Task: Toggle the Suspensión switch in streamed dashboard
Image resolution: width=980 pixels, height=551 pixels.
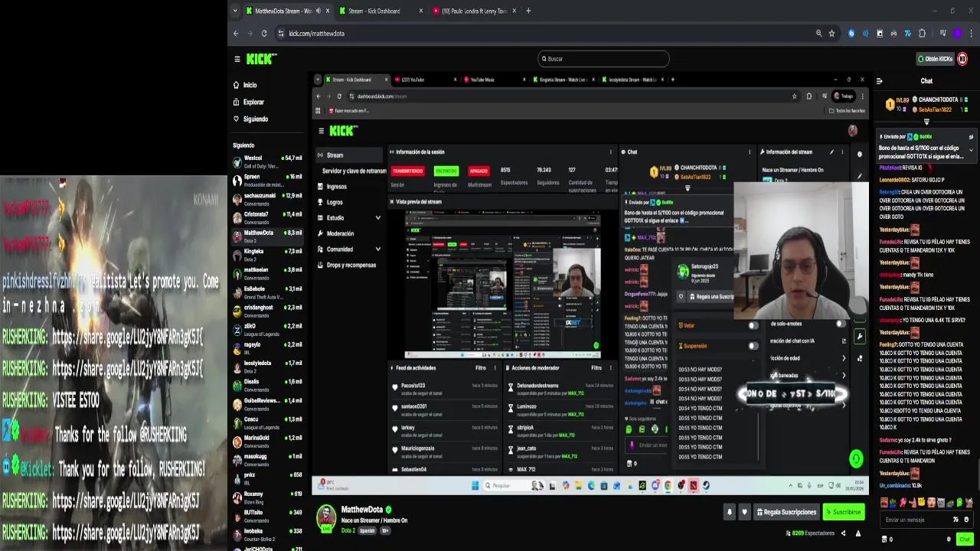Action: click(753, 346)
